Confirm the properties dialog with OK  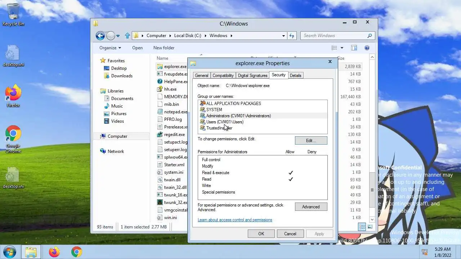pyautogui.click(x=261, y=234)
